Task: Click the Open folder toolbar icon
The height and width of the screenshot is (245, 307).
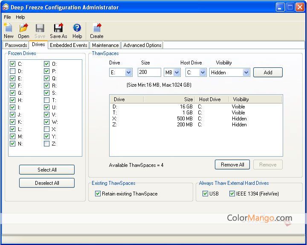Action: click(23, 28)
